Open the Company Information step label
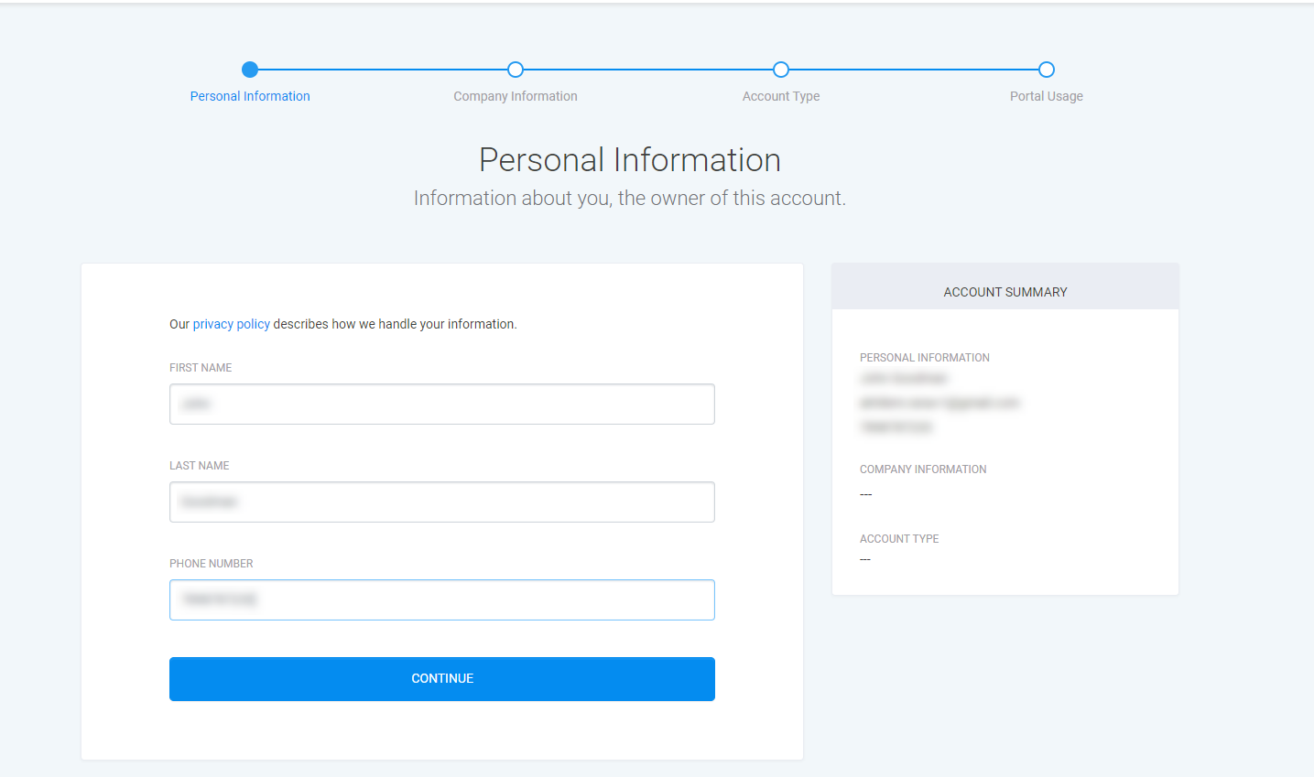The image size is (1314, 777). point(516,96)
